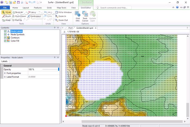
Task: Click the Opacity slider
Action: (x=50, y=69)
